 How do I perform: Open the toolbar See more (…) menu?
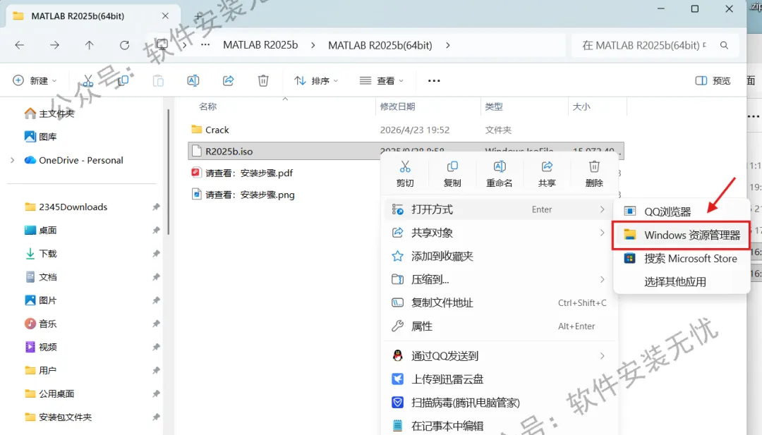434,80
